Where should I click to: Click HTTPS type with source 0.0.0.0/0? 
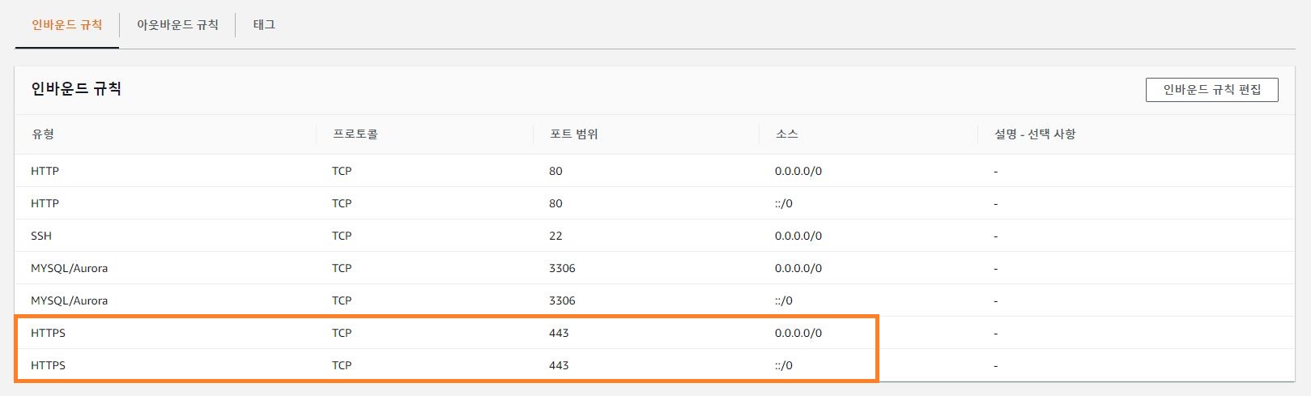click(48, 333)
